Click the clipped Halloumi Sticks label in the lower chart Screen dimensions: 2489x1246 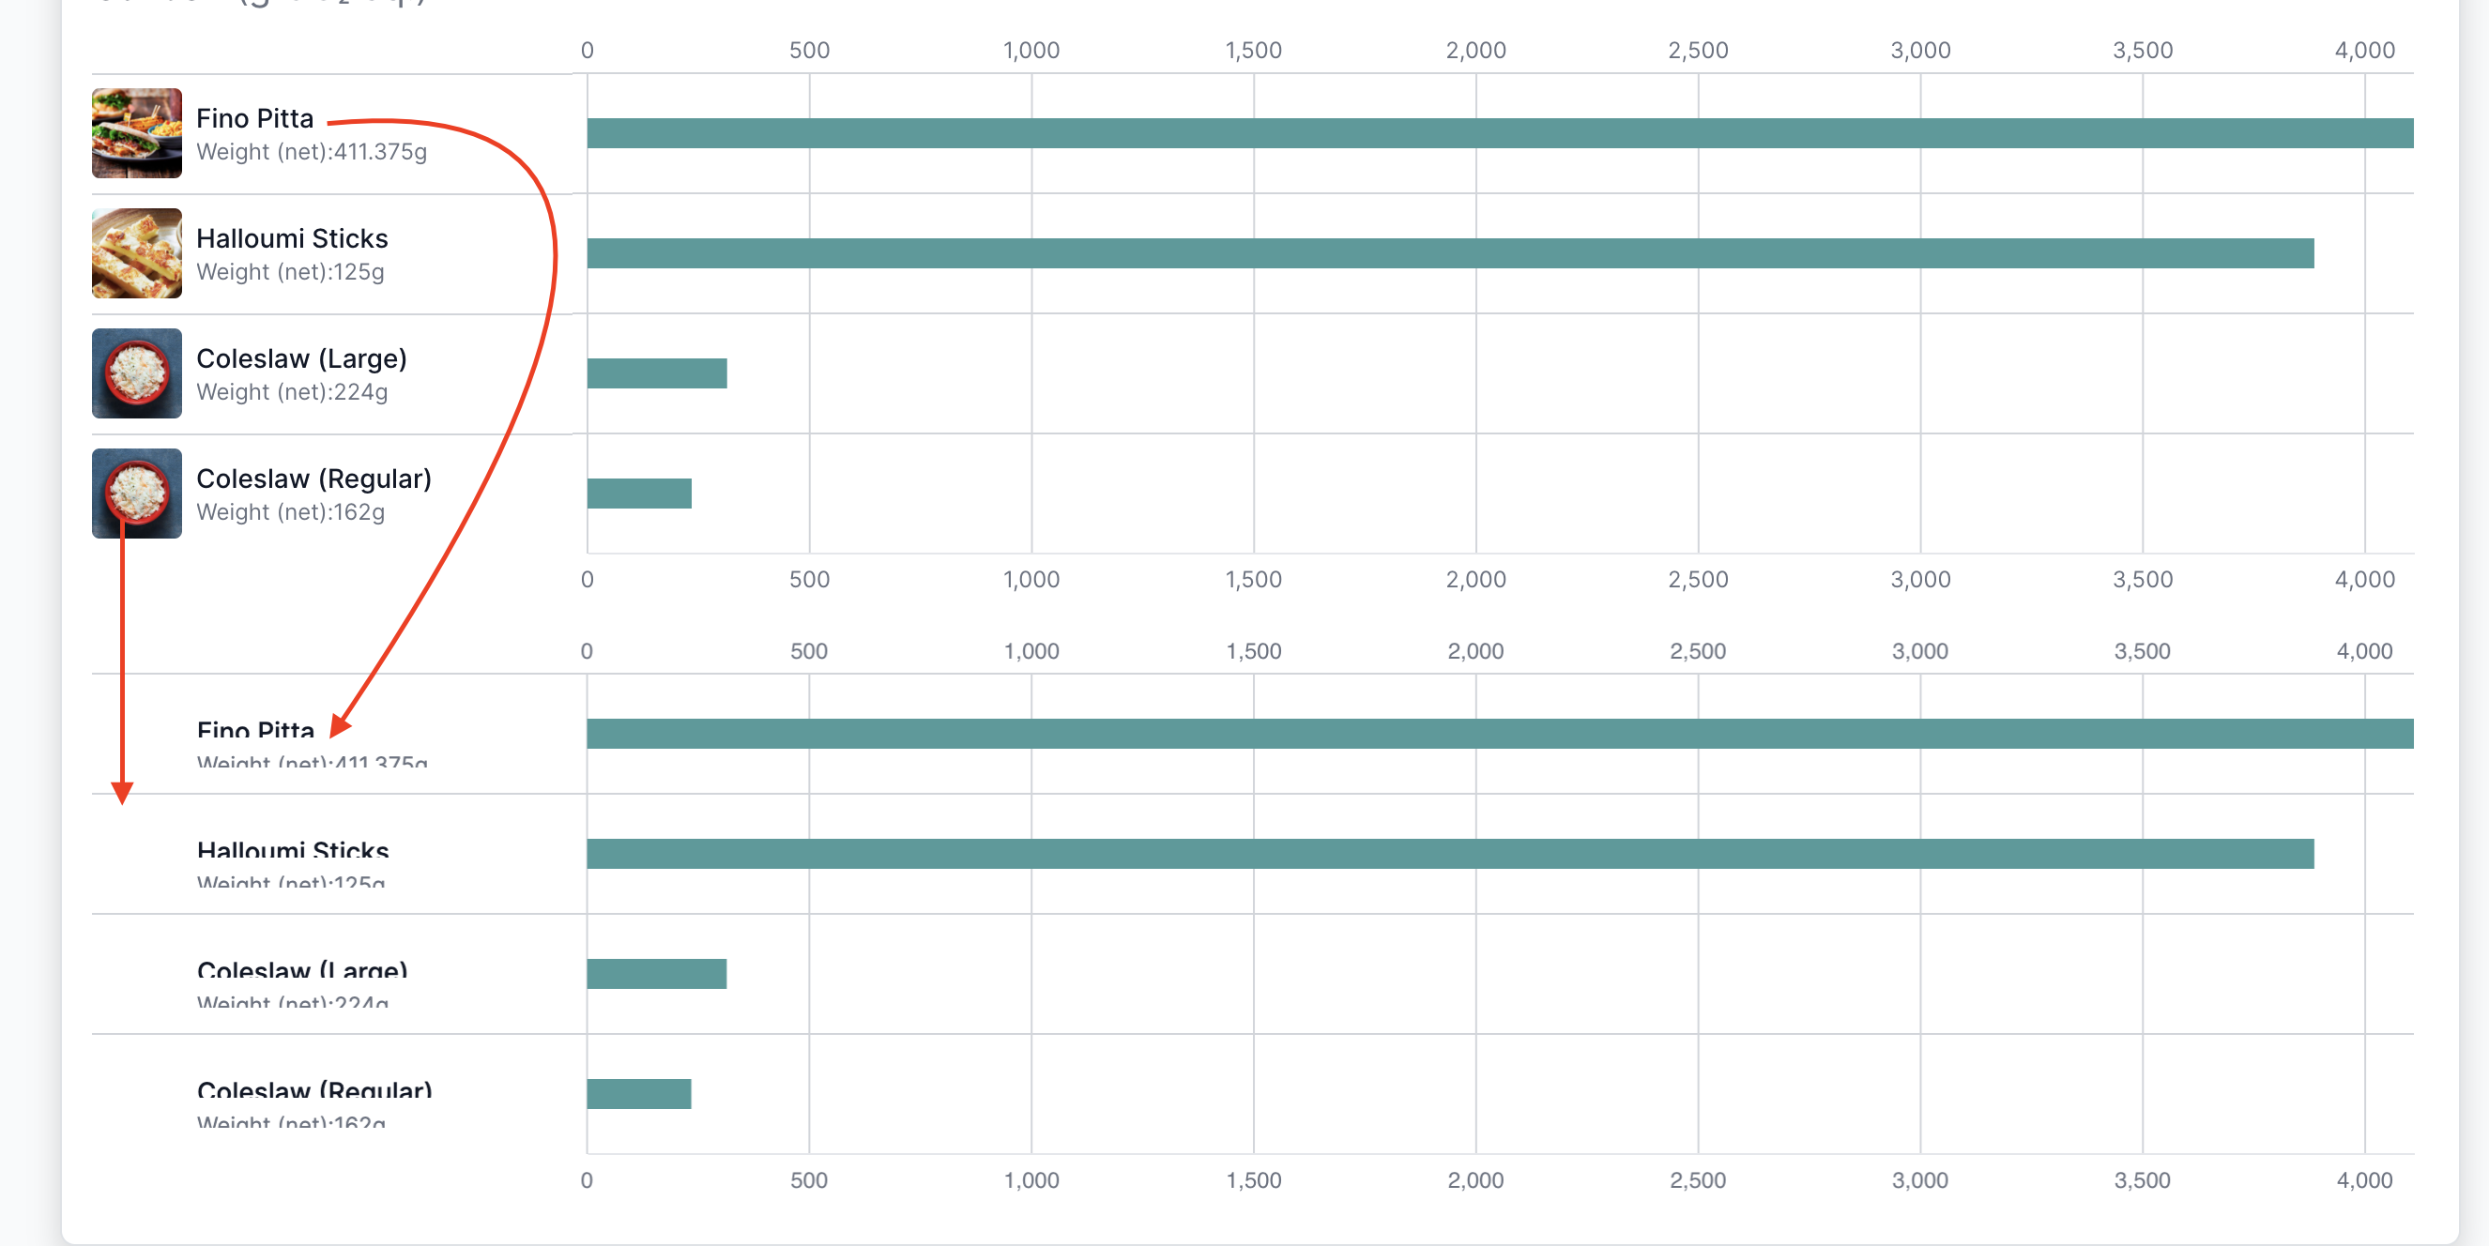292,850
